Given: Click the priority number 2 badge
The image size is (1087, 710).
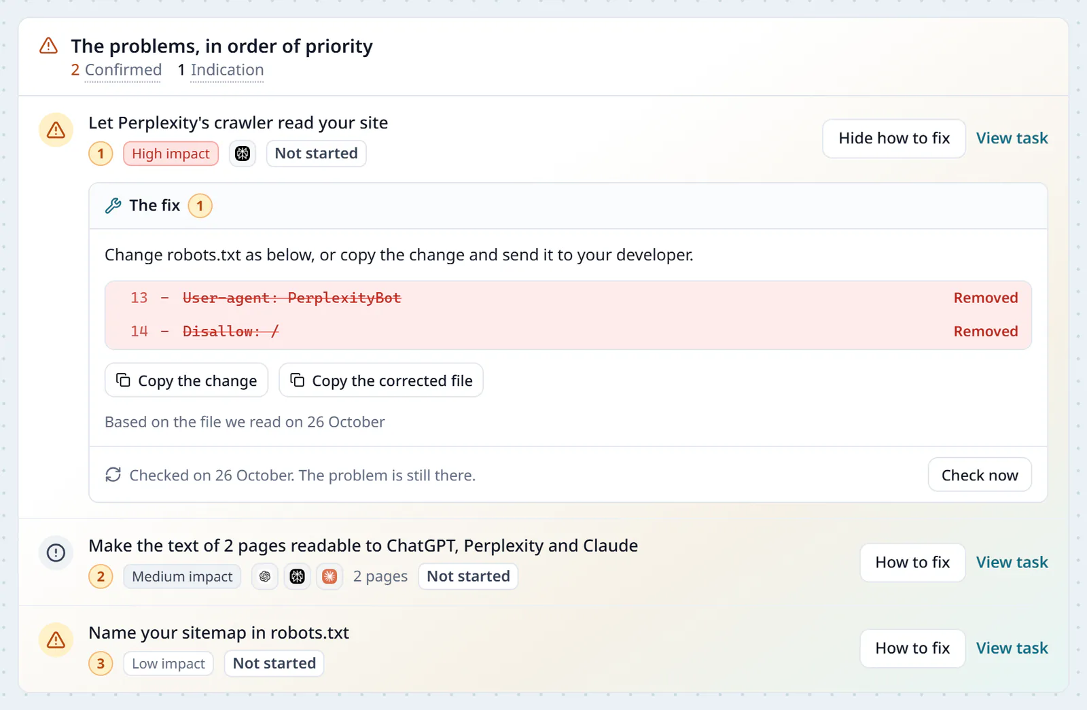Looking at the screenshot, I should point(101,577).
